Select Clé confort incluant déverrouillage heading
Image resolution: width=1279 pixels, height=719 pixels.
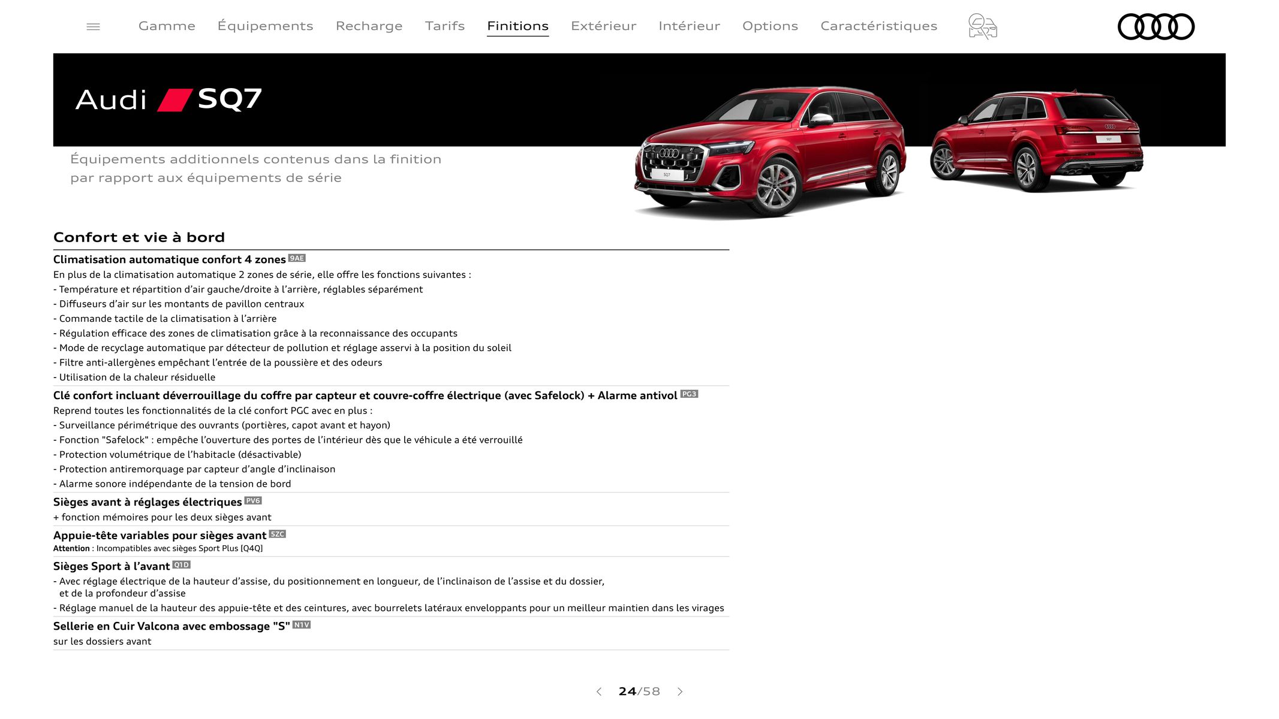365,395
